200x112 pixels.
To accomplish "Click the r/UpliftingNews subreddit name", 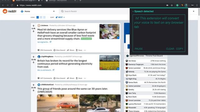I will click(47, 57).
